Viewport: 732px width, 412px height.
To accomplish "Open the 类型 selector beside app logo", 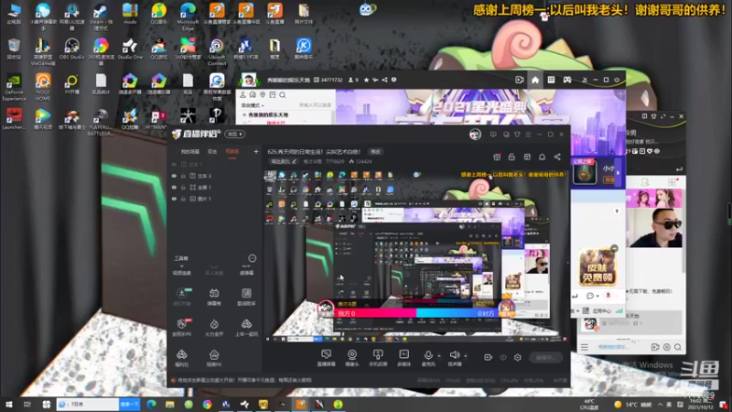I will tap(235, 134).
